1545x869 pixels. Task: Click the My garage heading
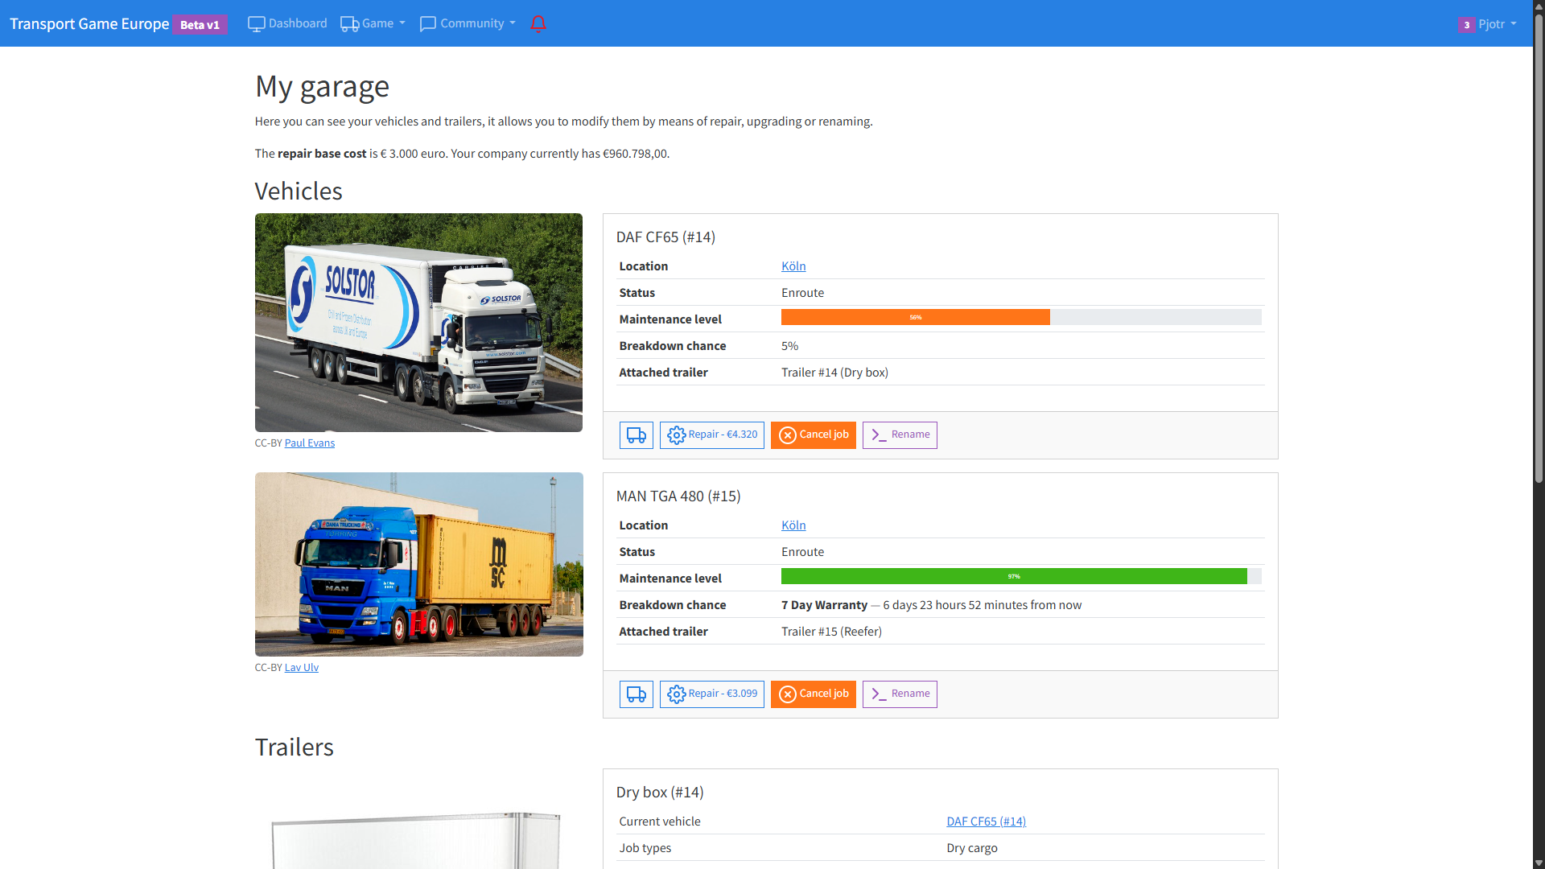click(x=322, y=86)
